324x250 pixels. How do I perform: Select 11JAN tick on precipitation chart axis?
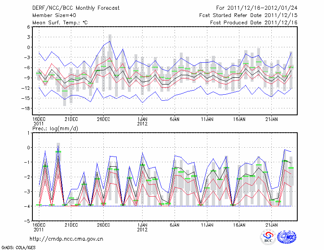click(x=207, y=225)
